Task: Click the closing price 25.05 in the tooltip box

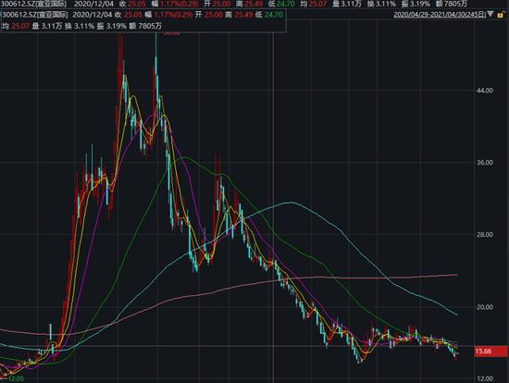Action: [132, 15]
